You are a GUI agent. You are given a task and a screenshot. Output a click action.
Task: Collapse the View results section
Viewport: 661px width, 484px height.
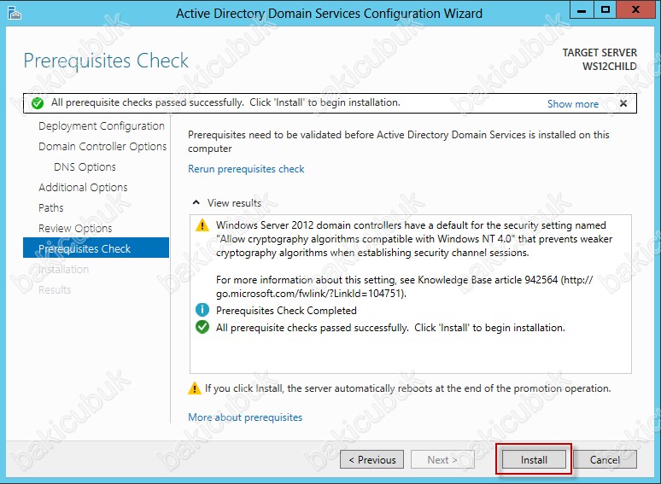pyautogui.click(x=196, y=202)
